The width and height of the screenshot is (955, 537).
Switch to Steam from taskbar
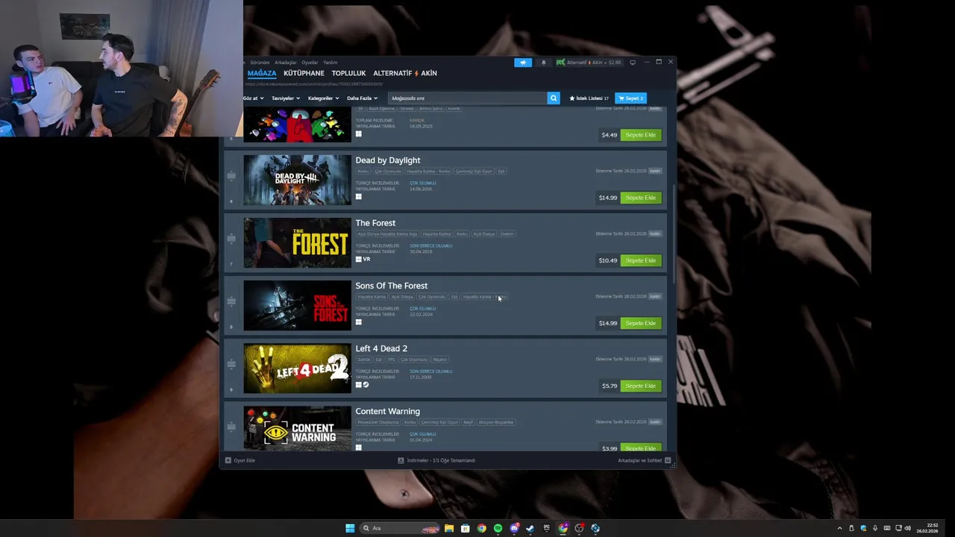[530, 528]
